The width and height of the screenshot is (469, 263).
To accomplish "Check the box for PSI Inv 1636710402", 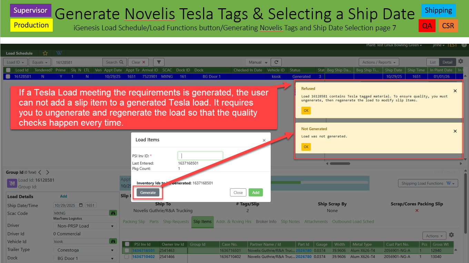I will (x=127, y=257).
